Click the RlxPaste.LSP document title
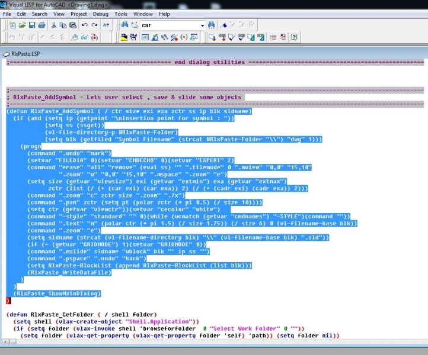This screenshot has height=355, width=428. [24, 53]
